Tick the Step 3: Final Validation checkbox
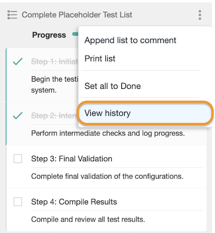Screen dimensions: 215x233 [18, 159]
